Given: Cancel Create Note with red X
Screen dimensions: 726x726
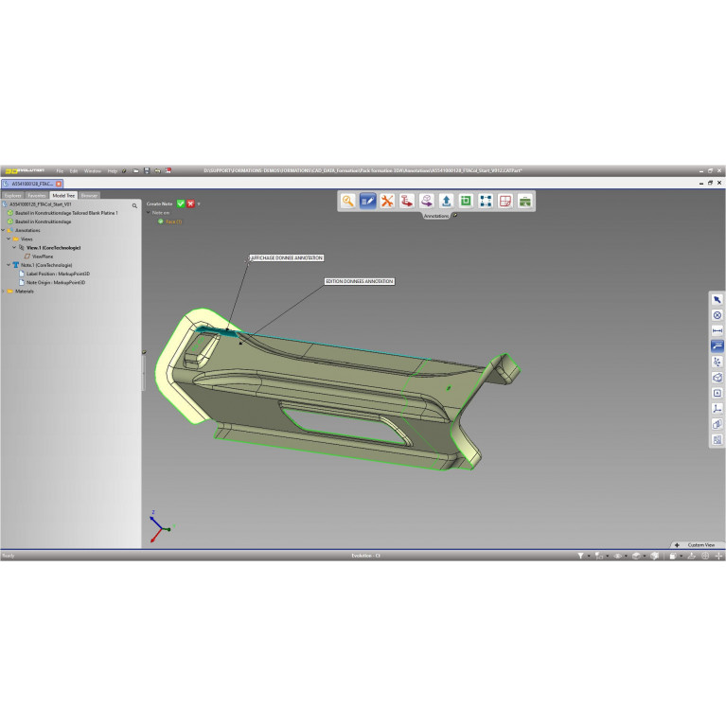Looking at the screenshot, I should click(x=191, y=204).
